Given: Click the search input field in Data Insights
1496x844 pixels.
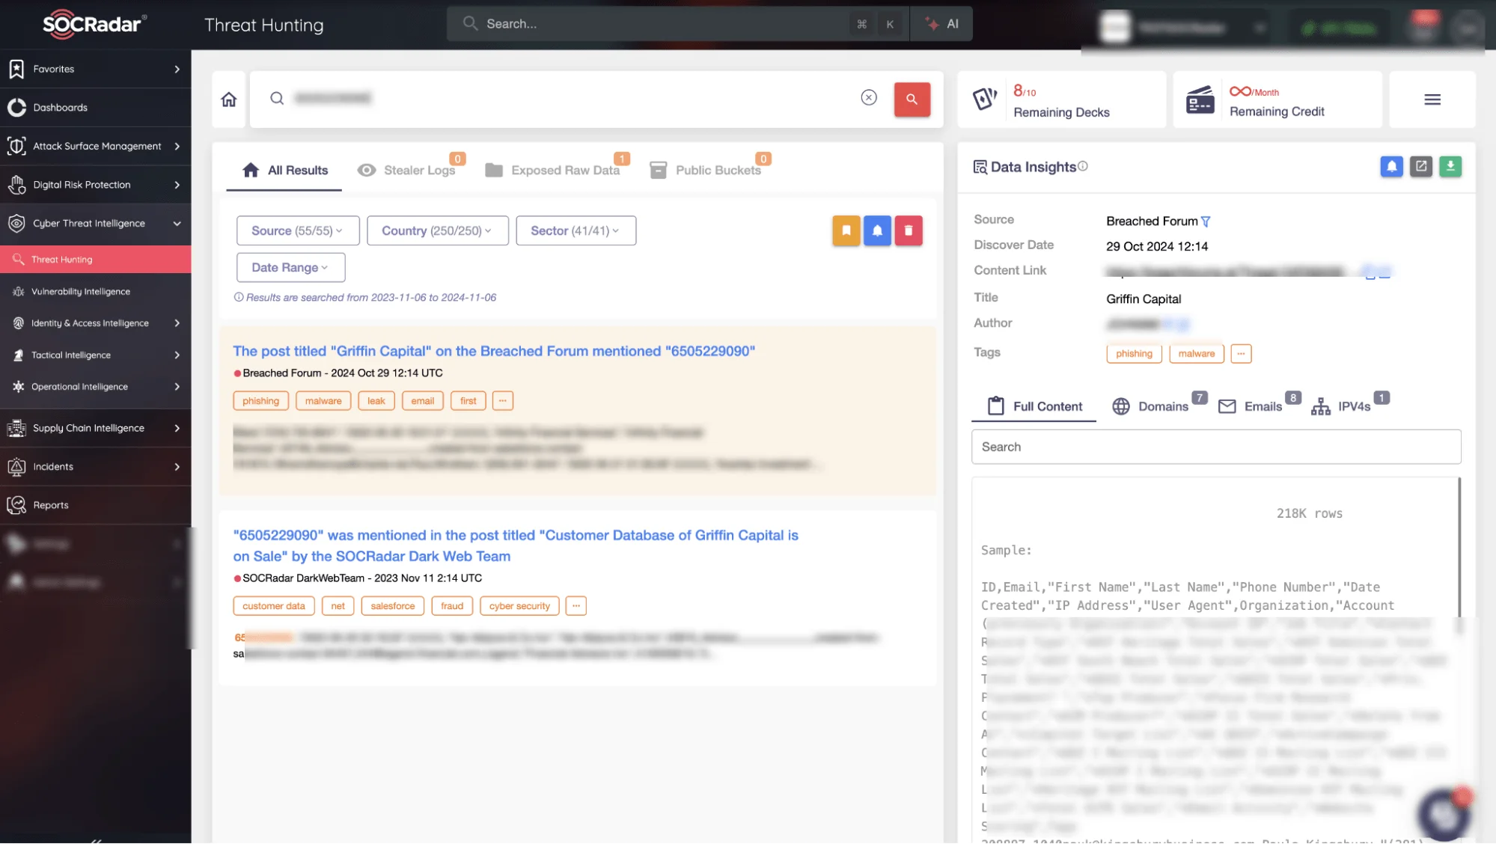Looking at the screenshot, I should click(1217, 446).
